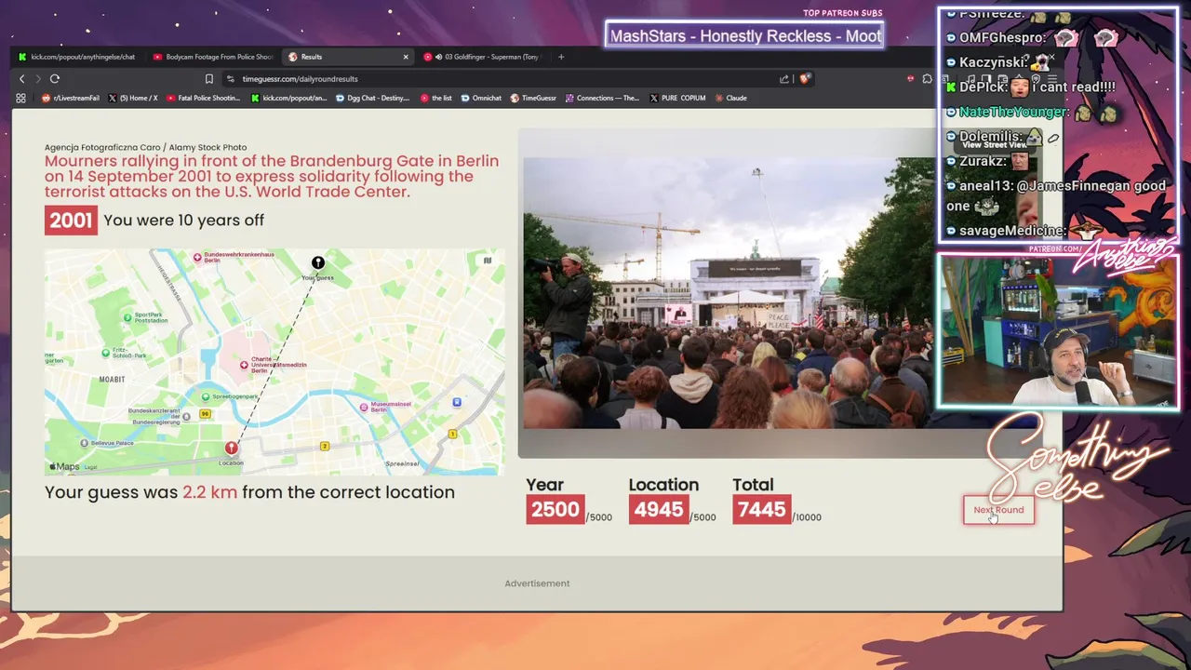Open site information icon in address bar
This screenshot has width=1191, height=670.
pos(231,79)
